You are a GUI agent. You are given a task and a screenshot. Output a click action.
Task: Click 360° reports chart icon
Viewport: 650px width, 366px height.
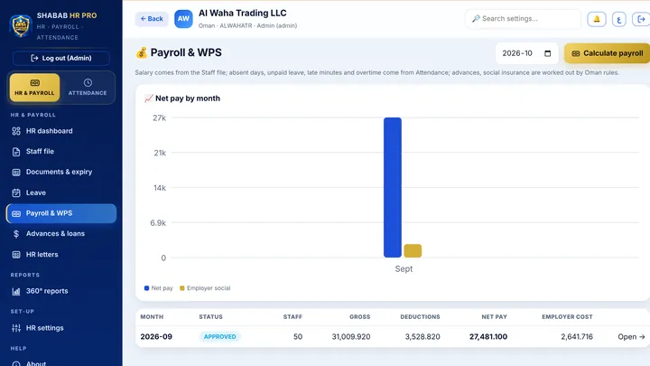point(16,292)
